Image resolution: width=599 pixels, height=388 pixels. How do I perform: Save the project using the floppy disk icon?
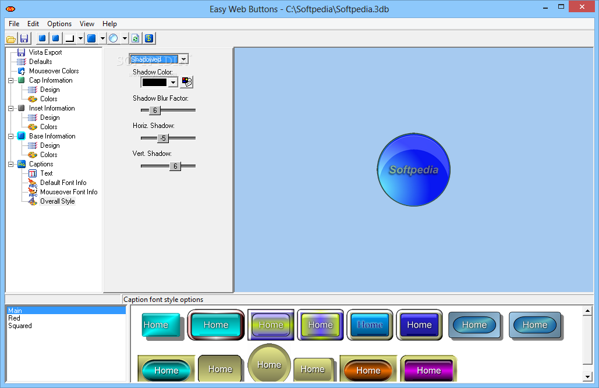tap(24, 38)
